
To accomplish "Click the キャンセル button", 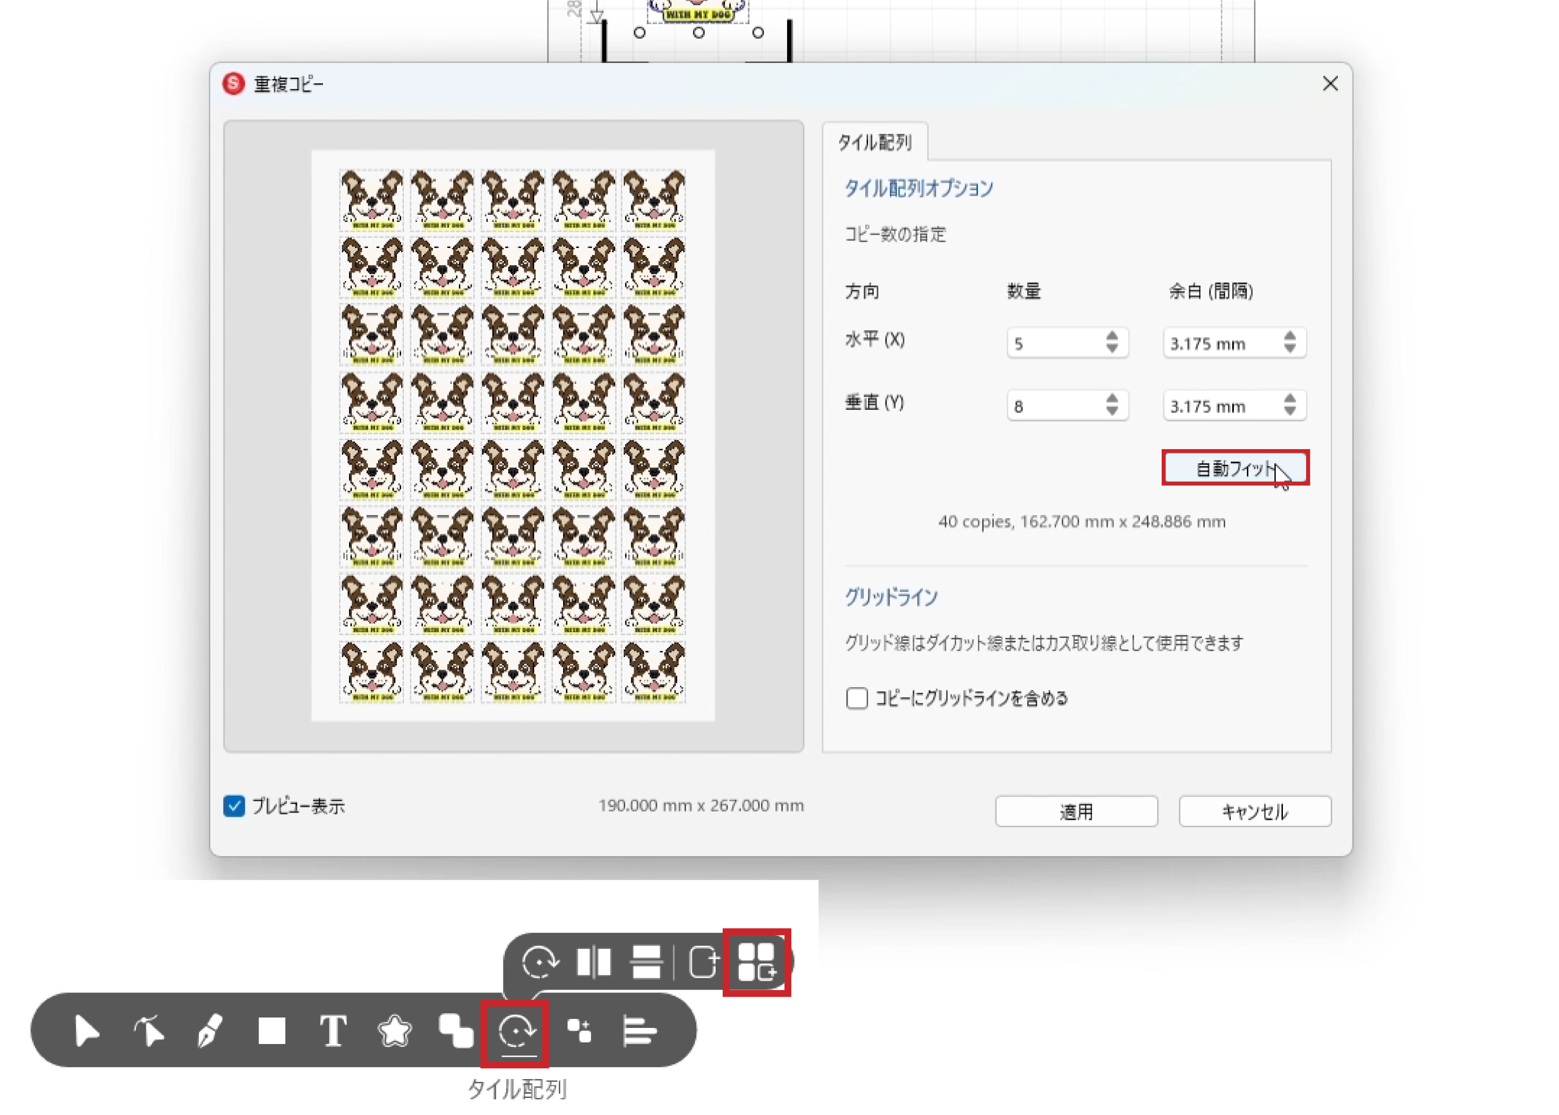I will click(1254, 812).
